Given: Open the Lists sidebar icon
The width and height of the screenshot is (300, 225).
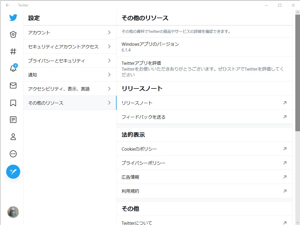Looking at the screenshot, I should (13, 120).
